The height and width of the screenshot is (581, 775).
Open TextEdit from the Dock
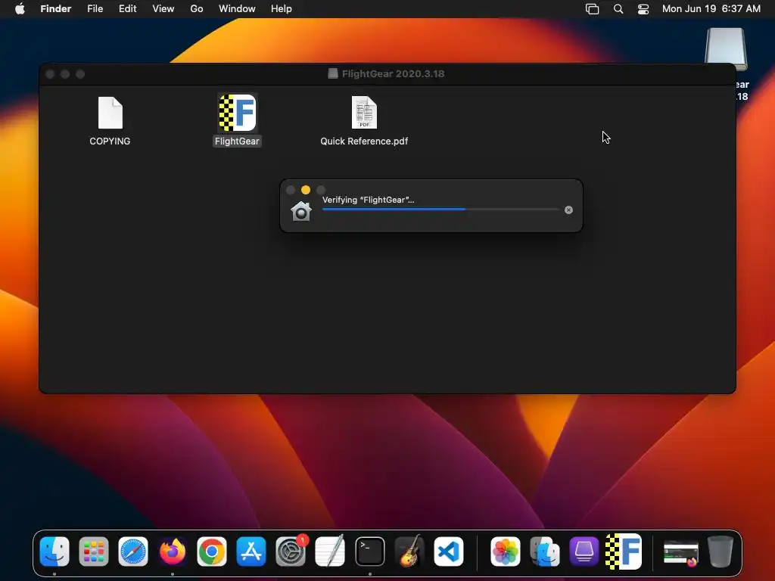330,551
